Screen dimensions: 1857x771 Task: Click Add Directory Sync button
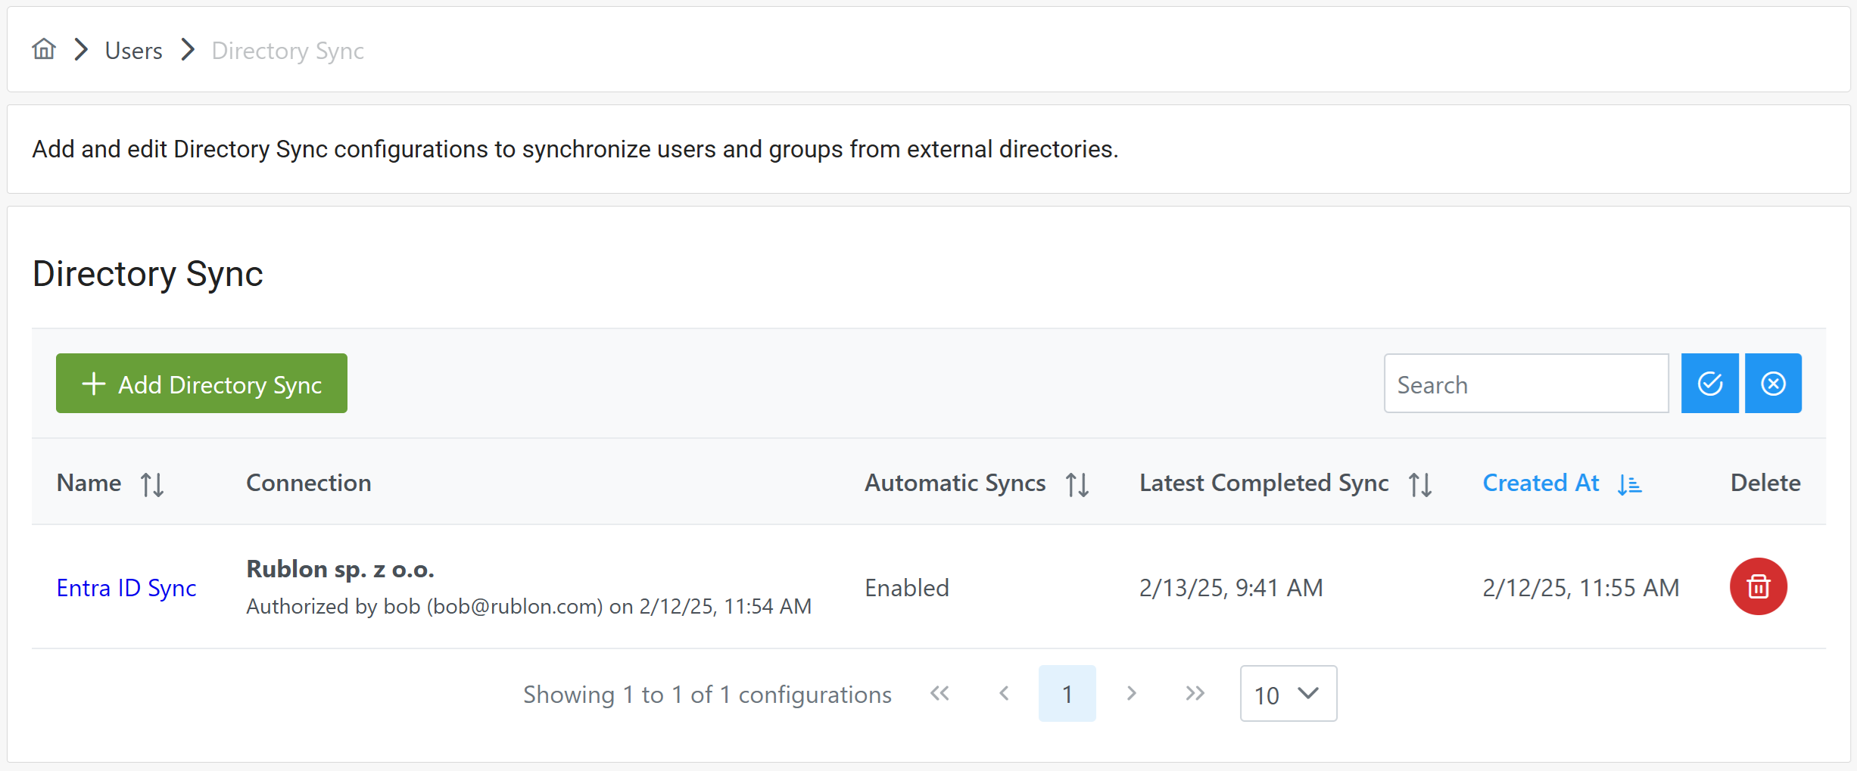click(201, 384)
